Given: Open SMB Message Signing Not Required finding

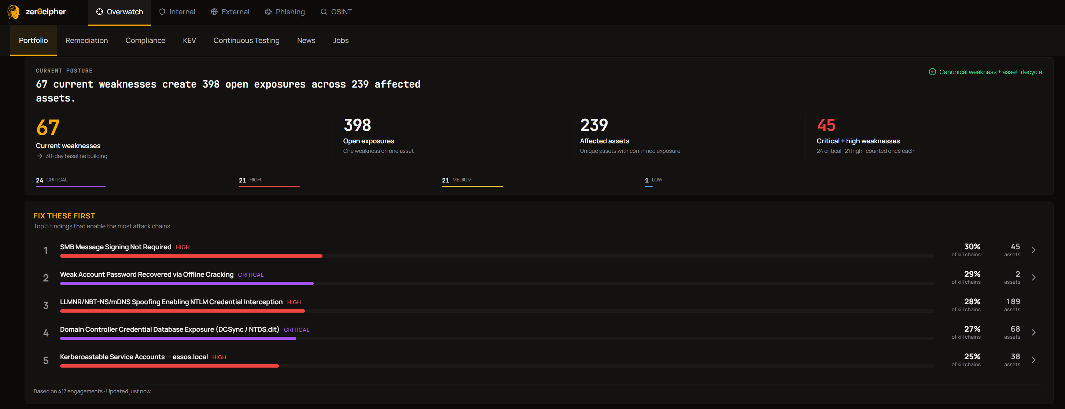Looking at the screenshot, I should tap(115, 247).
